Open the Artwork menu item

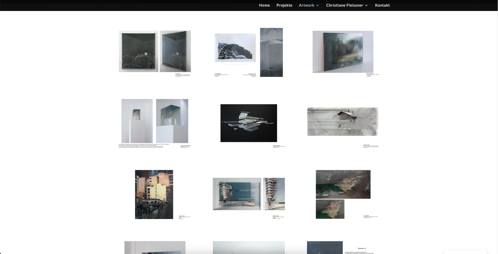(x=306, y=5)
